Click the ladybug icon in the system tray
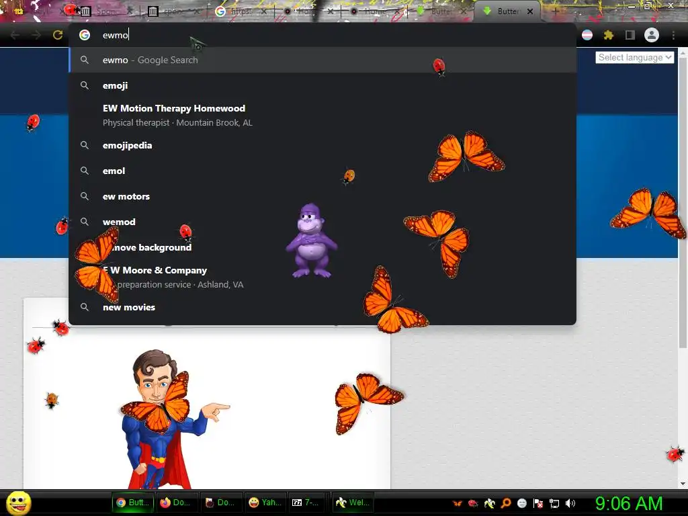The width and height of the screenshot is (688, 516). point(473,503)
